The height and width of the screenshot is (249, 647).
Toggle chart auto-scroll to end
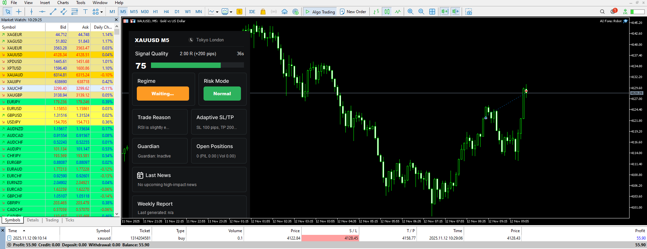(x=445, y=12)
